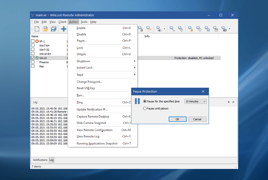Tick the Mac client checkbox

tap(33, 66)
